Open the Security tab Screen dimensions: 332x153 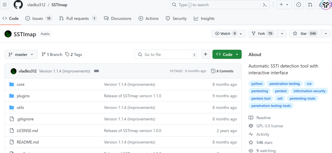(176, 19)
